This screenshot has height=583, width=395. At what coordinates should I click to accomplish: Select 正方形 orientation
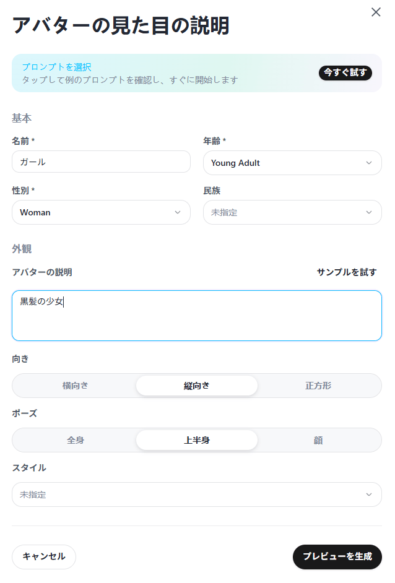[x=318, y=386]
